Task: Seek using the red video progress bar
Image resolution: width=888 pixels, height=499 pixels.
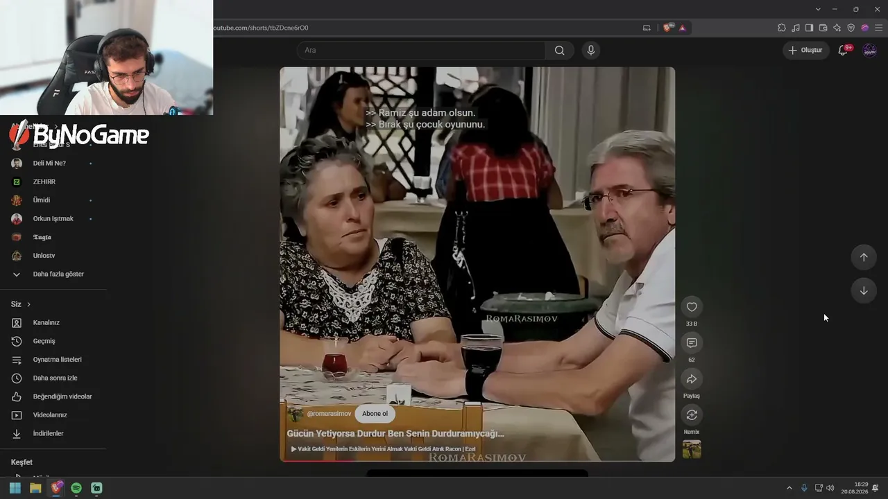Action: (477, 461)
